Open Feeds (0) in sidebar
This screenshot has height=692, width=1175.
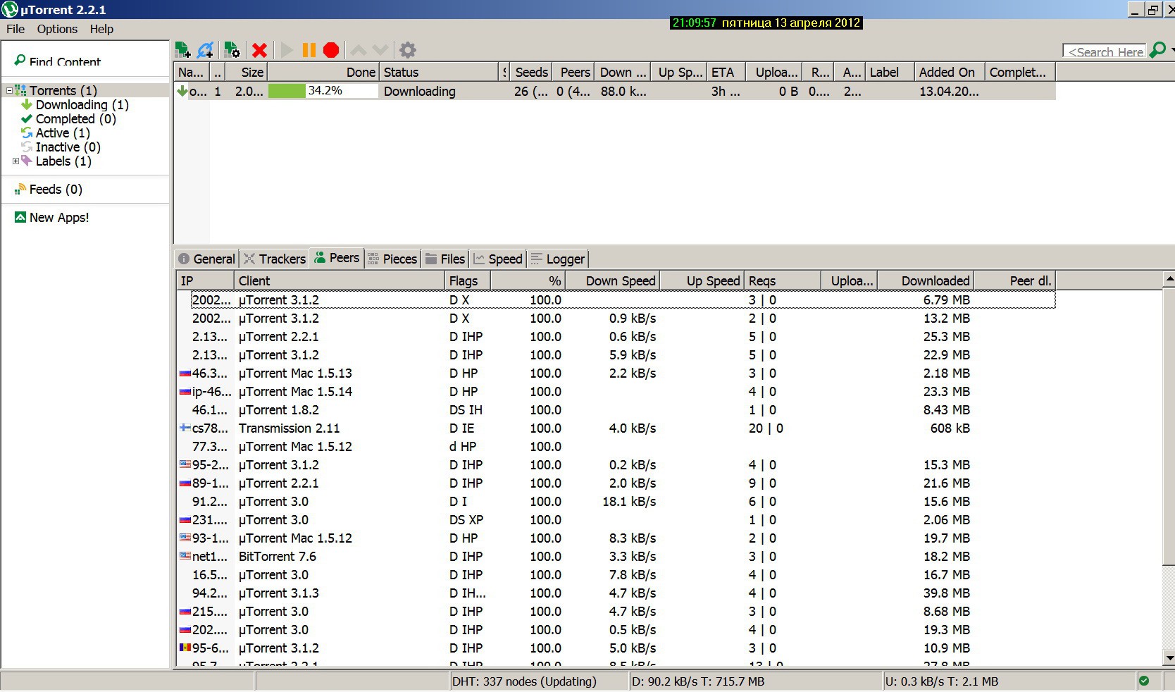coord(56,189)
